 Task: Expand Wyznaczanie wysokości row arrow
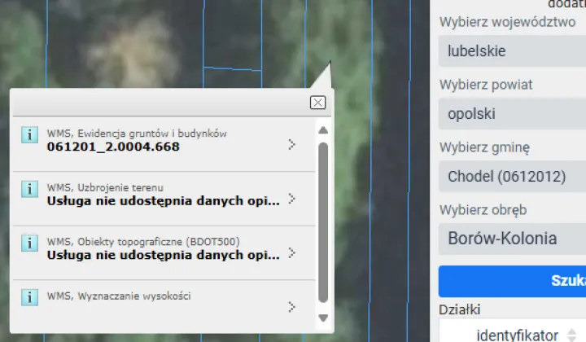292,307
